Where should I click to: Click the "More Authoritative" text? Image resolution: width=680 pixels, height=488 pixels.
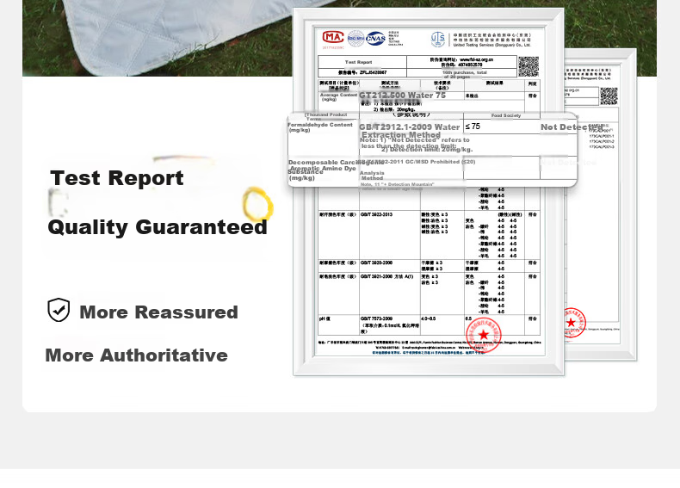click(137, 355)
